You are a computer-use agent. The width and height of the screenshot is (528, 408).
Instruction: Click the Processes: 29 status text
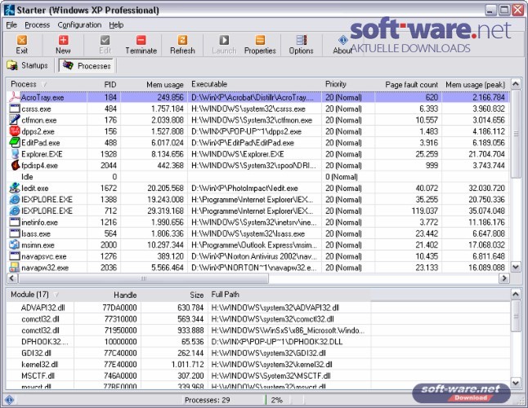[x=207, y=400]
